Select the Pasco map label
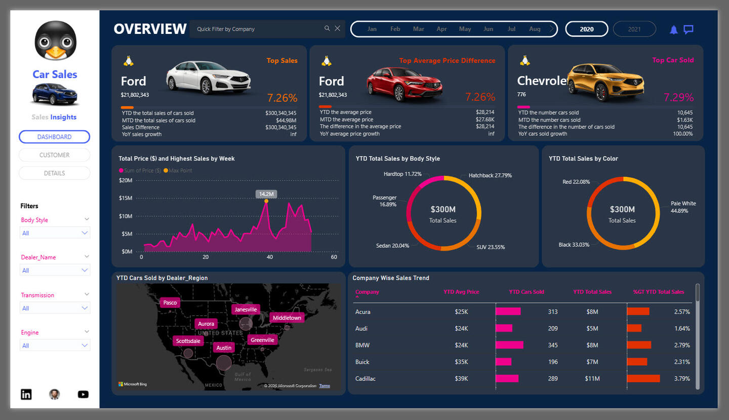 tap(170, 302)
